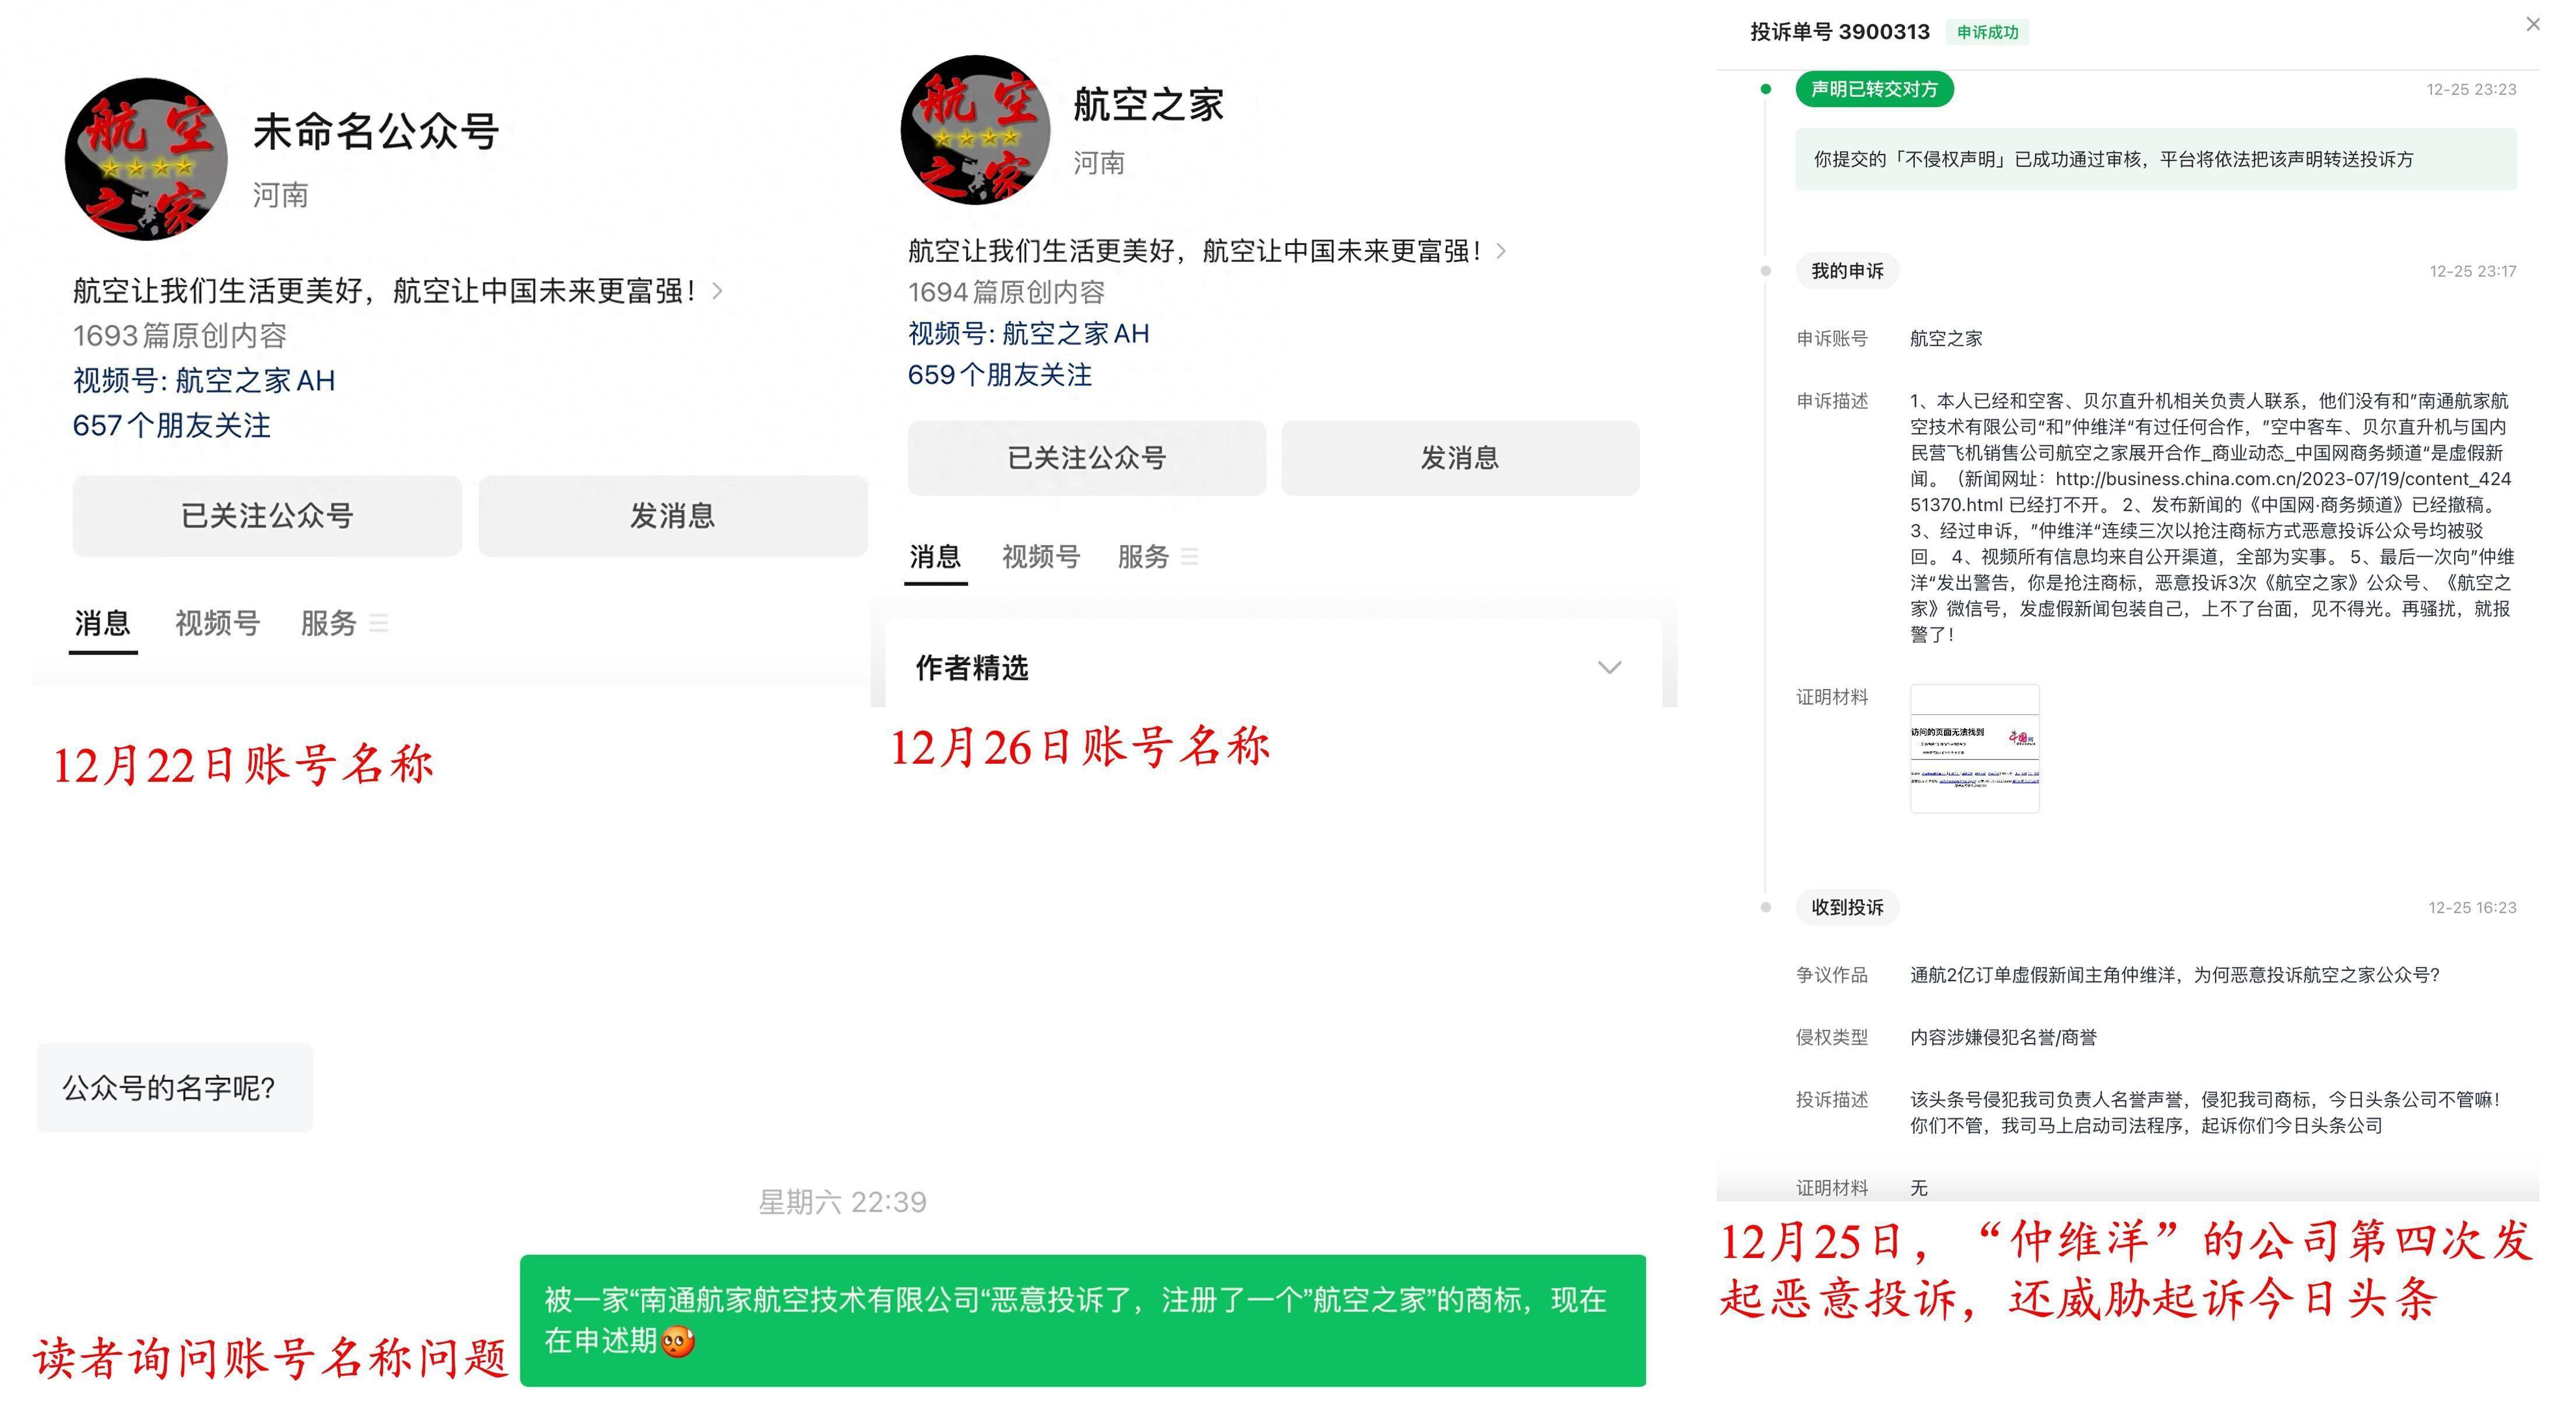Image resolution: width=2576 pixels, height=1413 pixels.
Task: Click the green timeline dot beside 声明已转交对方
Action: pos(1766,89)
